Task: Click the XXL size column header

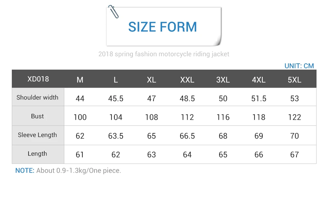Action: pyautogui.click(x=187, y=80)
